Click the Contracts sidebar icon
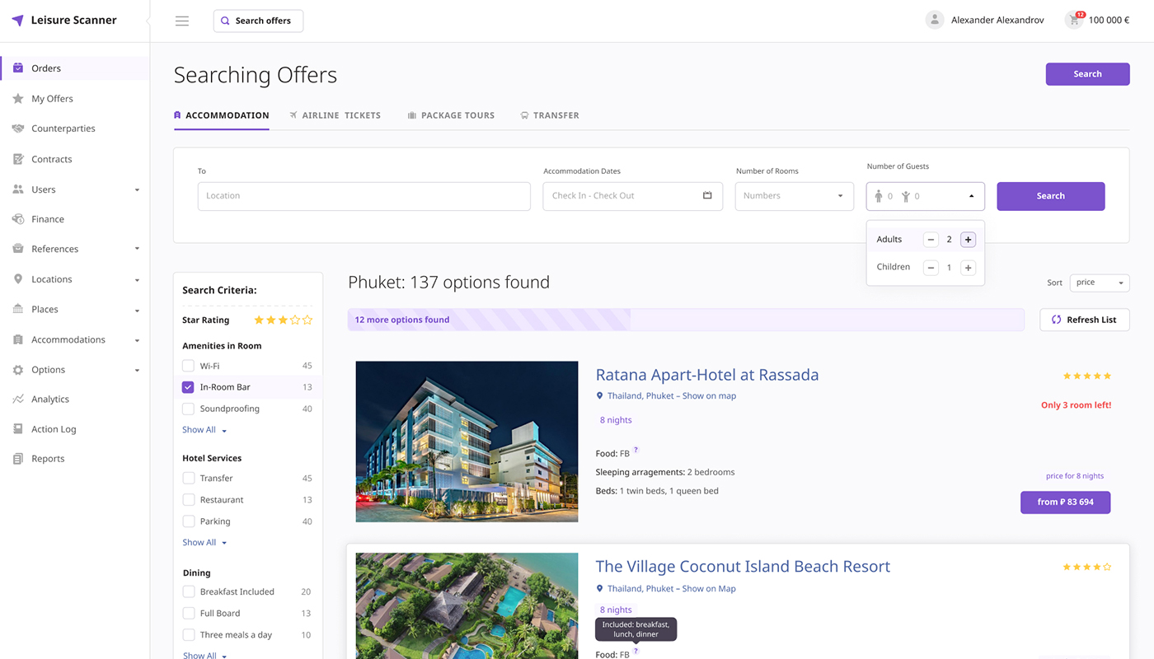1154x659 pixels. pos(18,159)
